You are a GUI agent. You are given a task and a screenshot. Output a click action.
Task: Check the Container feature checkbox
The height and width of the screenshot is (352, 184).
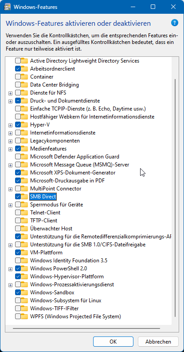tap(18, 77)
